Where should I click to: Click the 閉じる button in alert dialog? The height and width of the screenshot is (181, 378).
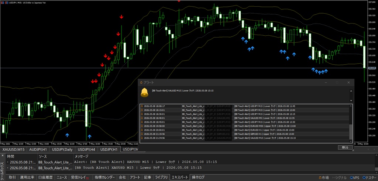point(345,148)
